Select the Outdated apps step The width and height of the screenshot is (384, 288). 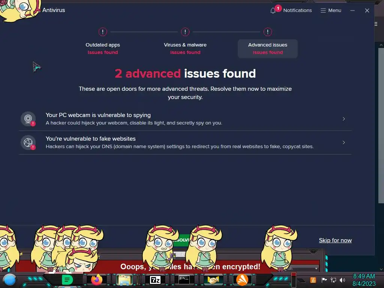pos(103,48)
